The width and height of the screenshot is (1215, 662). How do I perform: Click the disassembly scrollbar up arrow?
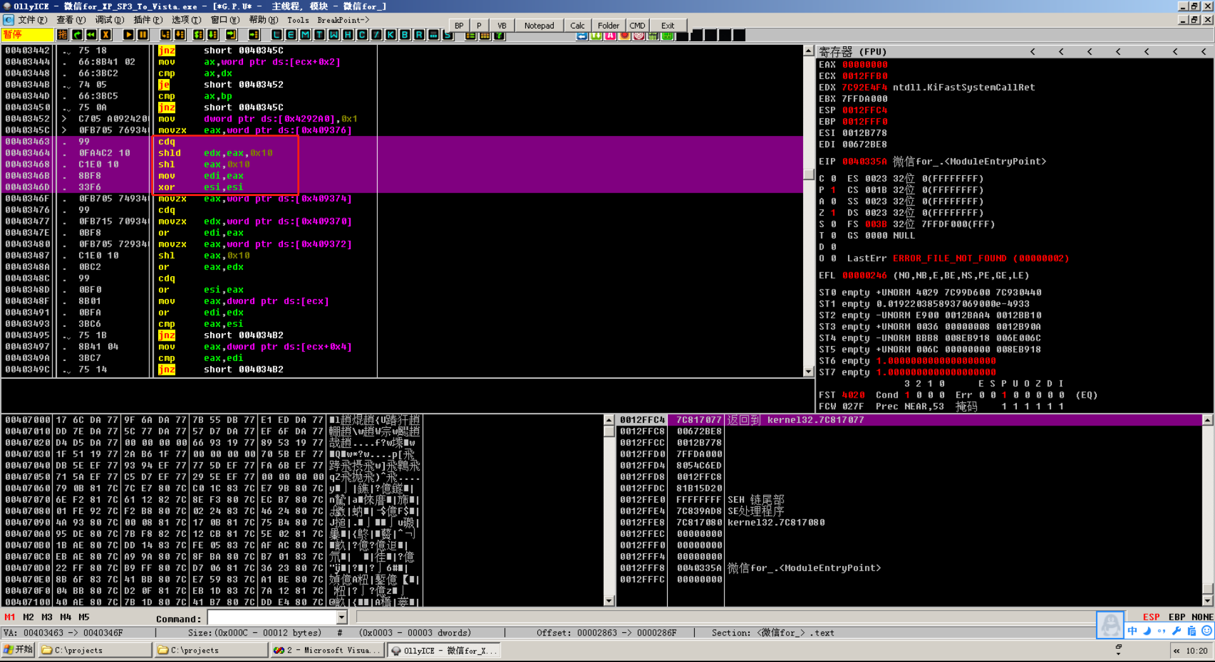tap(808, 51)
